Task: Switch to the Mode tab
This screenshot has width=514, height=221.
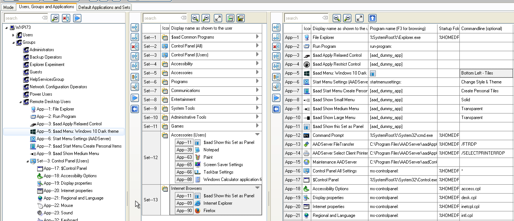Action: [8, 7]
